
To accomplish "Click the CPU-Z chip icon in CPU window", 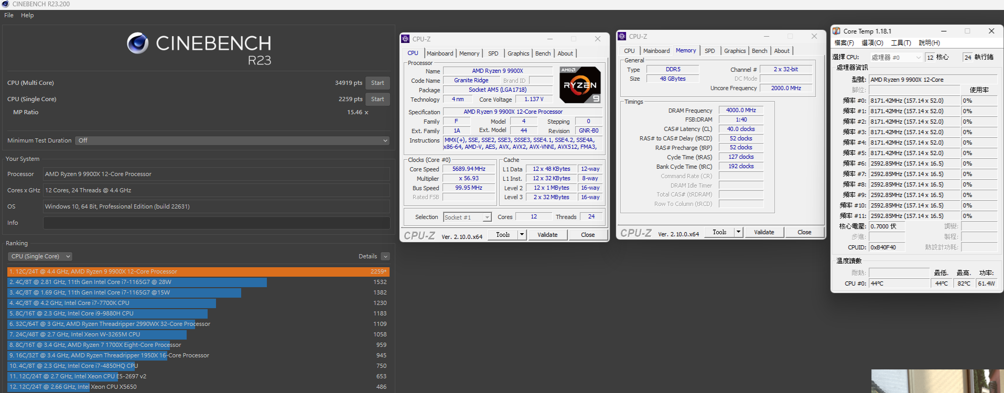I will (x=405, y=39).
